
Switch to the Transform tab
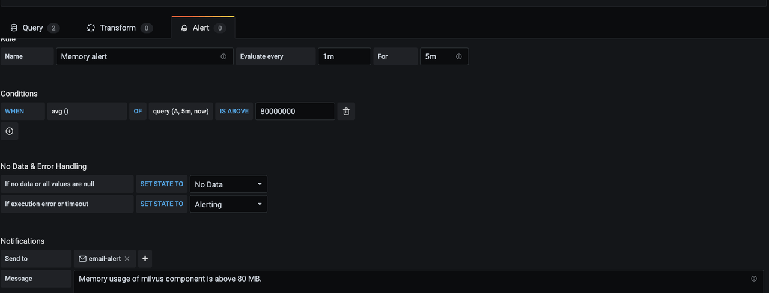119,28
